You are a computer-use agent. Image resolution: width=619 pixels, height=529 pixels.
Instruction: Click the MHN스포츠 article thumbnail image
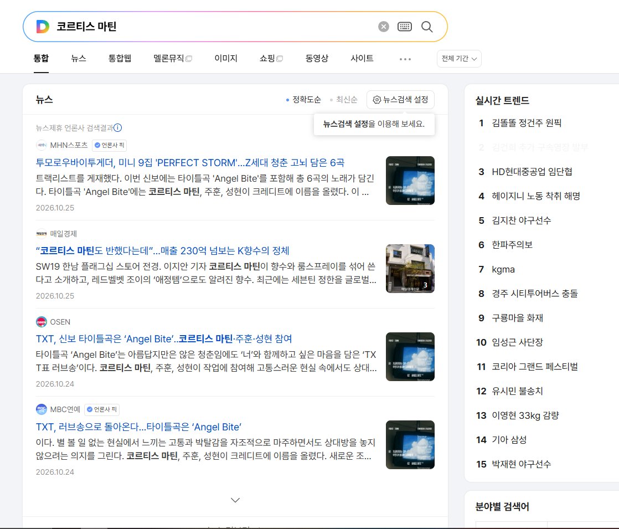tap(410, 181)
